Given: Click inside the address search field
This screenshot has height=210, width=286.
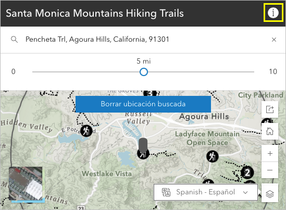Looking at the screenshot, I should (x=146, y=40).
